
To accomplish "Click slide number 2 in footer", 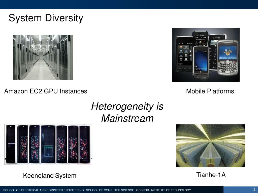I will click(254, 190).
